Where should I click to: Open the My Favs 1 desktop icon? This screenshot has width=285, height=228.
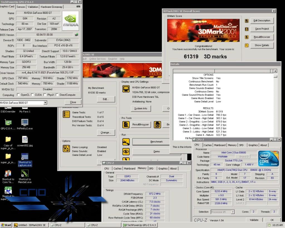coord(25,110)
